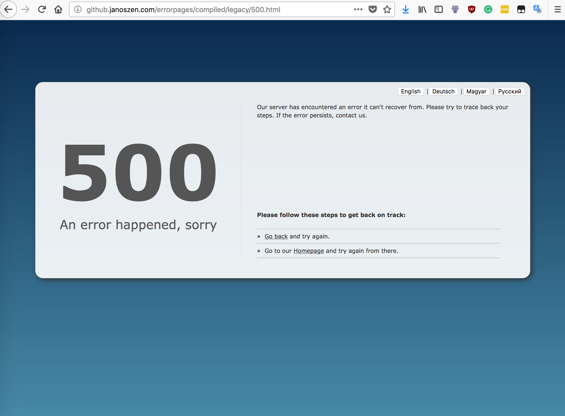The height and width of the screenshot is (416, 565).
Task: Open the Firefox hamburger menu
Action: pyautogui.click(x=558, y=10)
